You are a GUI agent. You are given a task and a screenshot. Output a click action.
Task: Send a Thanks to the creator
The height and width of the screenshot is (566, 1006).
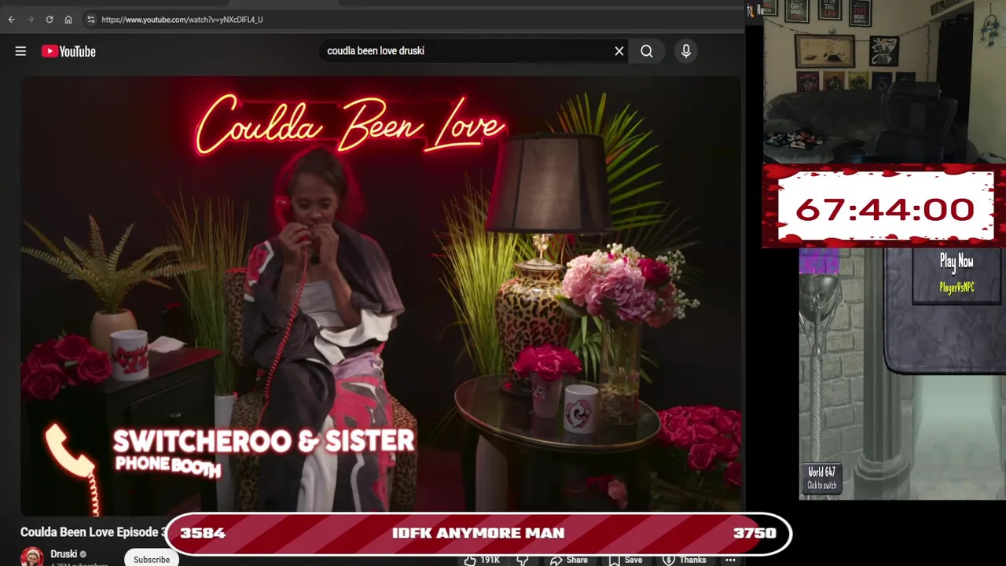[684, 560]
